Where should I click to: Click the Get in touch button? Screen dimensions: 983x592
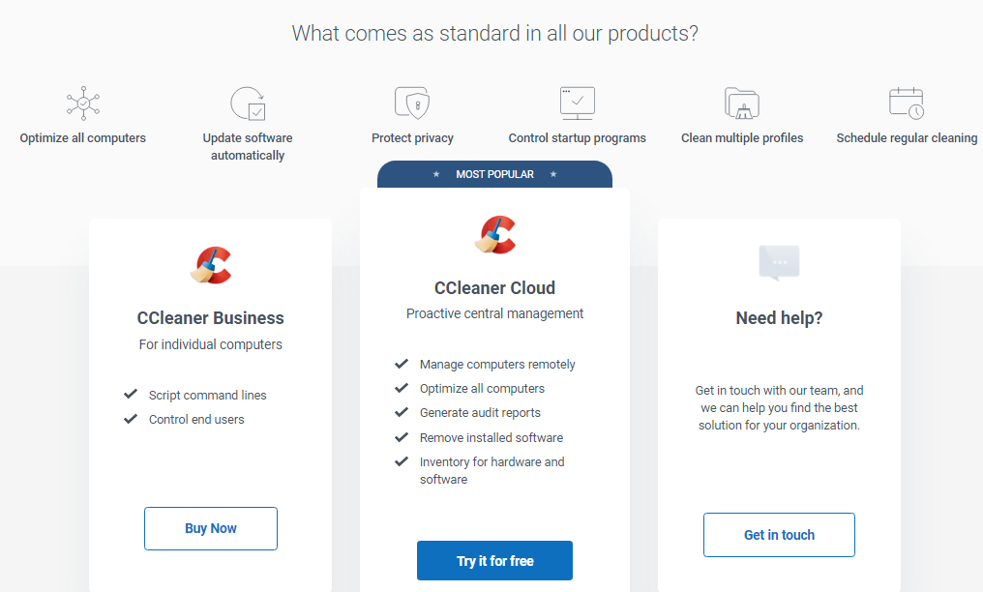pos(779,535)
